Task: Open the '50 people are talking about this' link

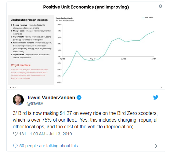Action: (x=49, y=146)
